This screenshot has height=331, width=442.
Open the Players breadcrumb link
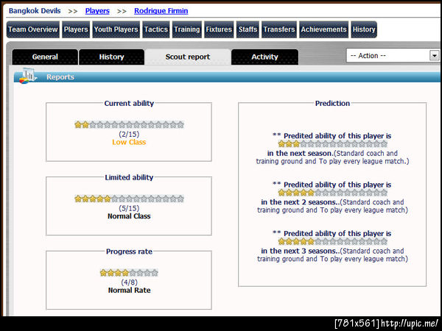click(x=97, y=11)
